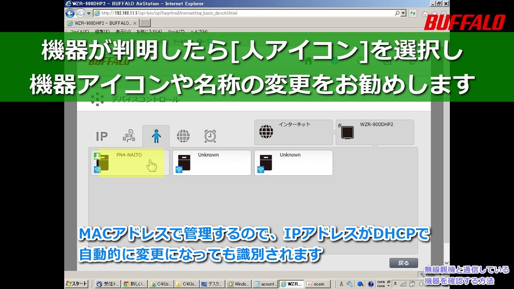Open the grid globe icon tab

point(183,136)
